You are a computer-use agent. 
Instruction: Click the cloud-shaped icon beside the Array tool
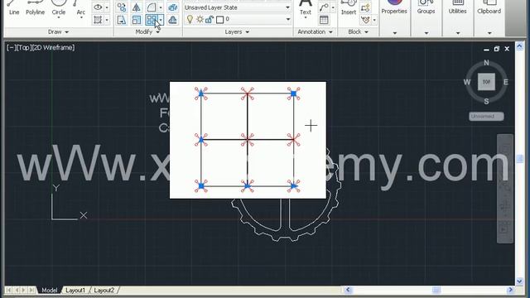tap(173, 20)
